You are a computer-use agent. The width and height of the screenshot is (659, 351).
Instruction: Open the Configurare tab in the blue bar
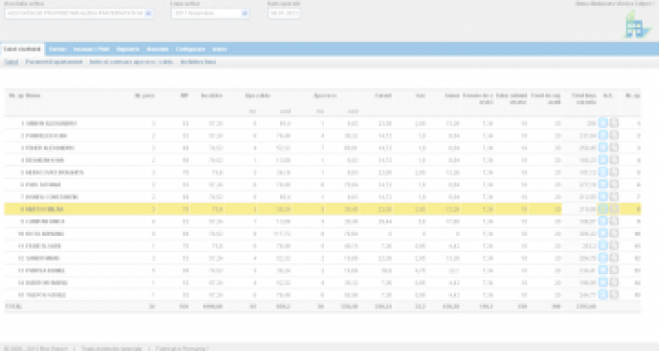click(190, 49)
